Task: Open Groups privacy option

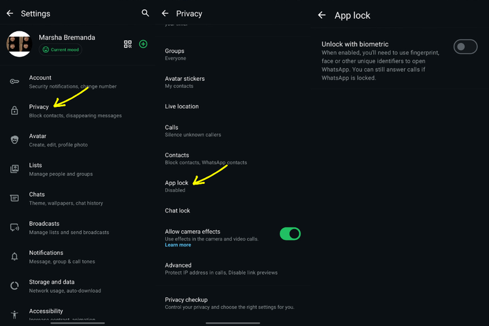Action: [x=233, y=54]
